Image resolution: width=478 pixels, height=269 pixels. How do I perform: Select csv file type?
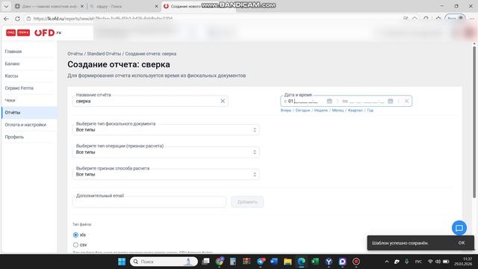pos(75,245)
